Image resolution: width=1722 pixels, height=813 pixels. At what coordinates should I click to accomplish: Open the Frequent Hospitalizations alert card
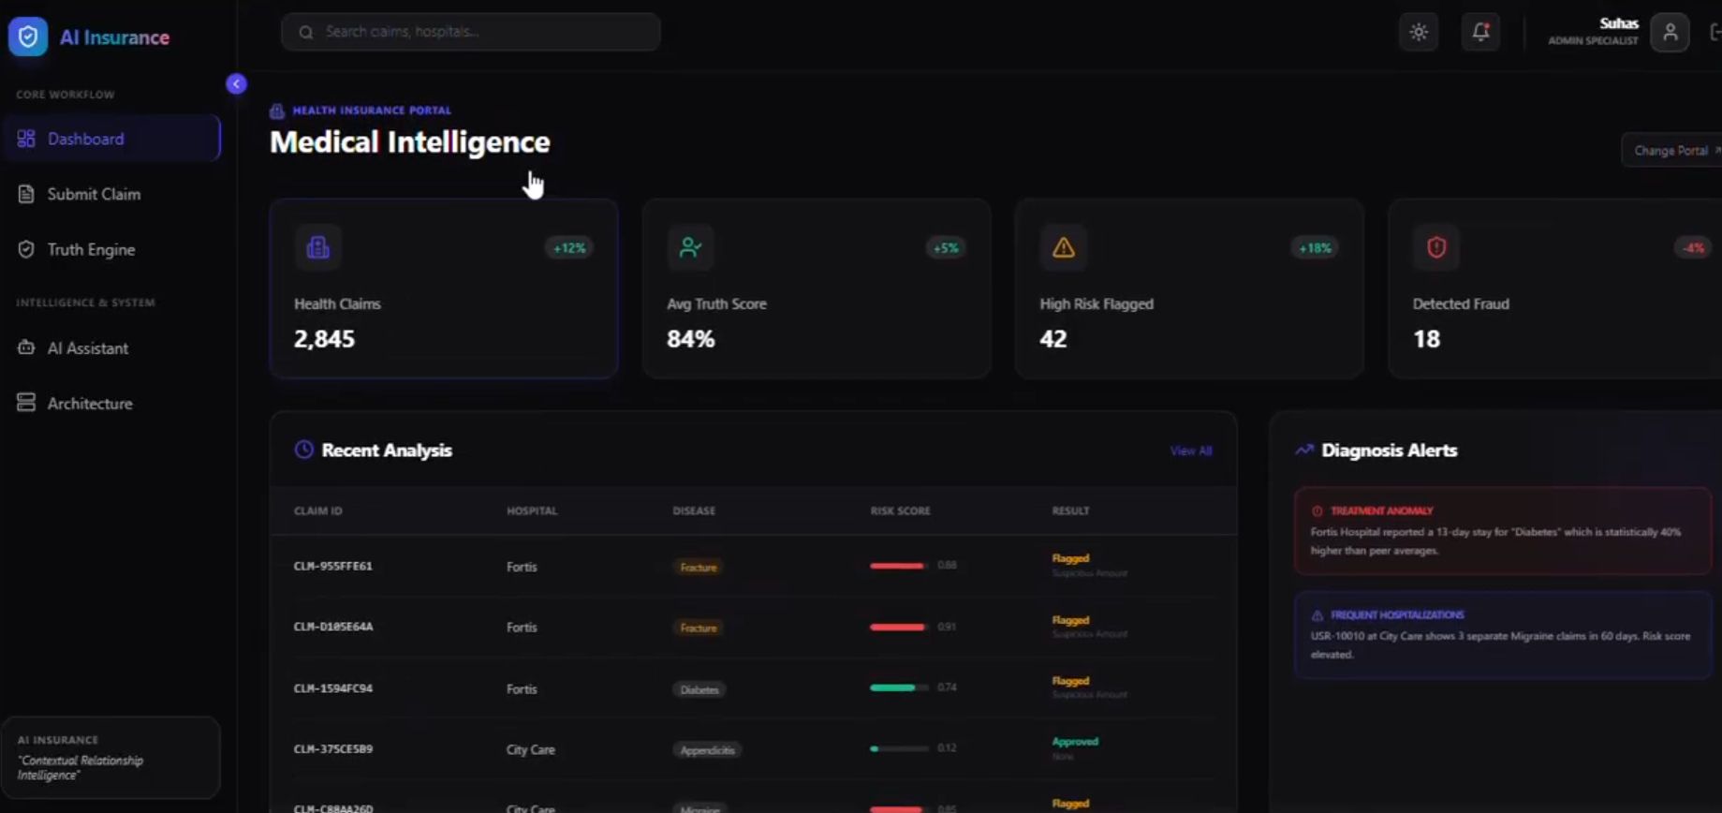click(1503, 635)
